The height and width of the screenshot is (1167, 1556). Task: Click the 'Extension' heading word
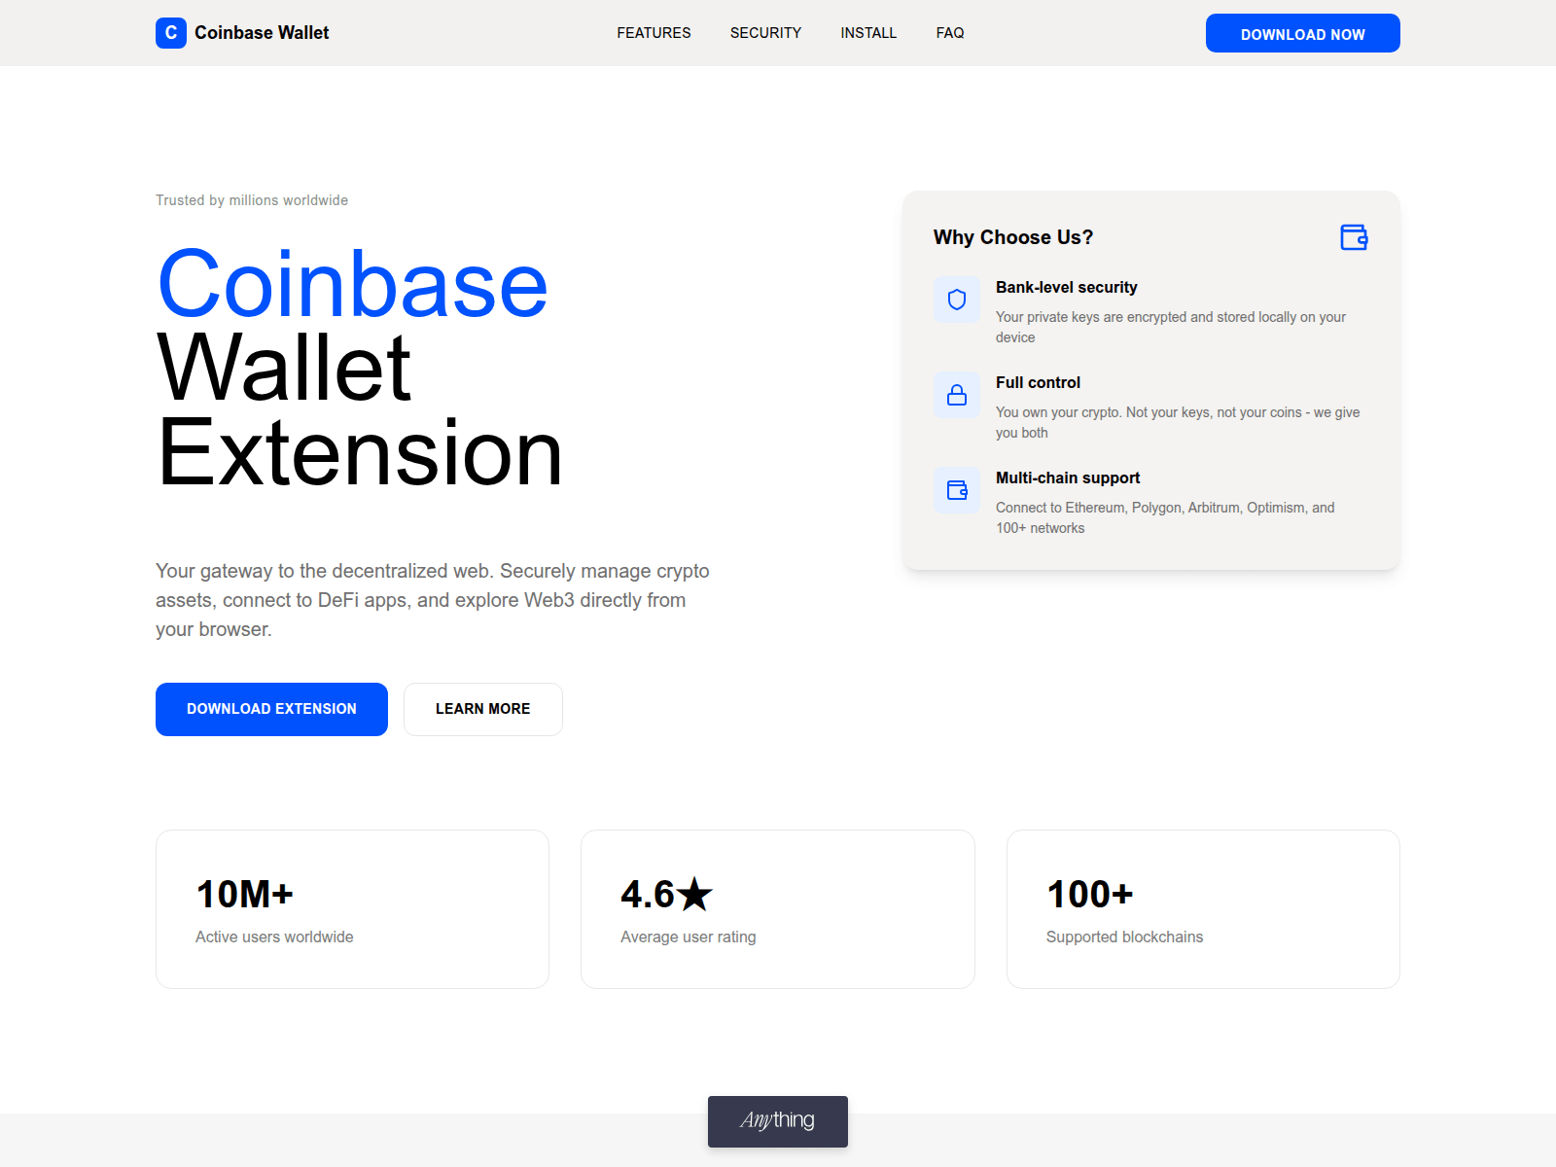[x=360, y=453]
